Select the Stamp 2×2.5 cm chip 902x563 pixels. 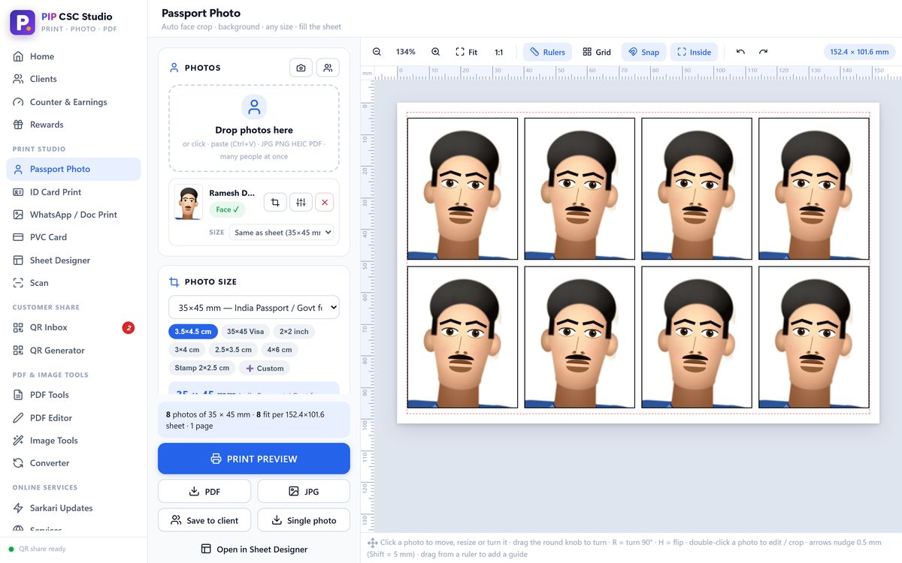[202, 368]
